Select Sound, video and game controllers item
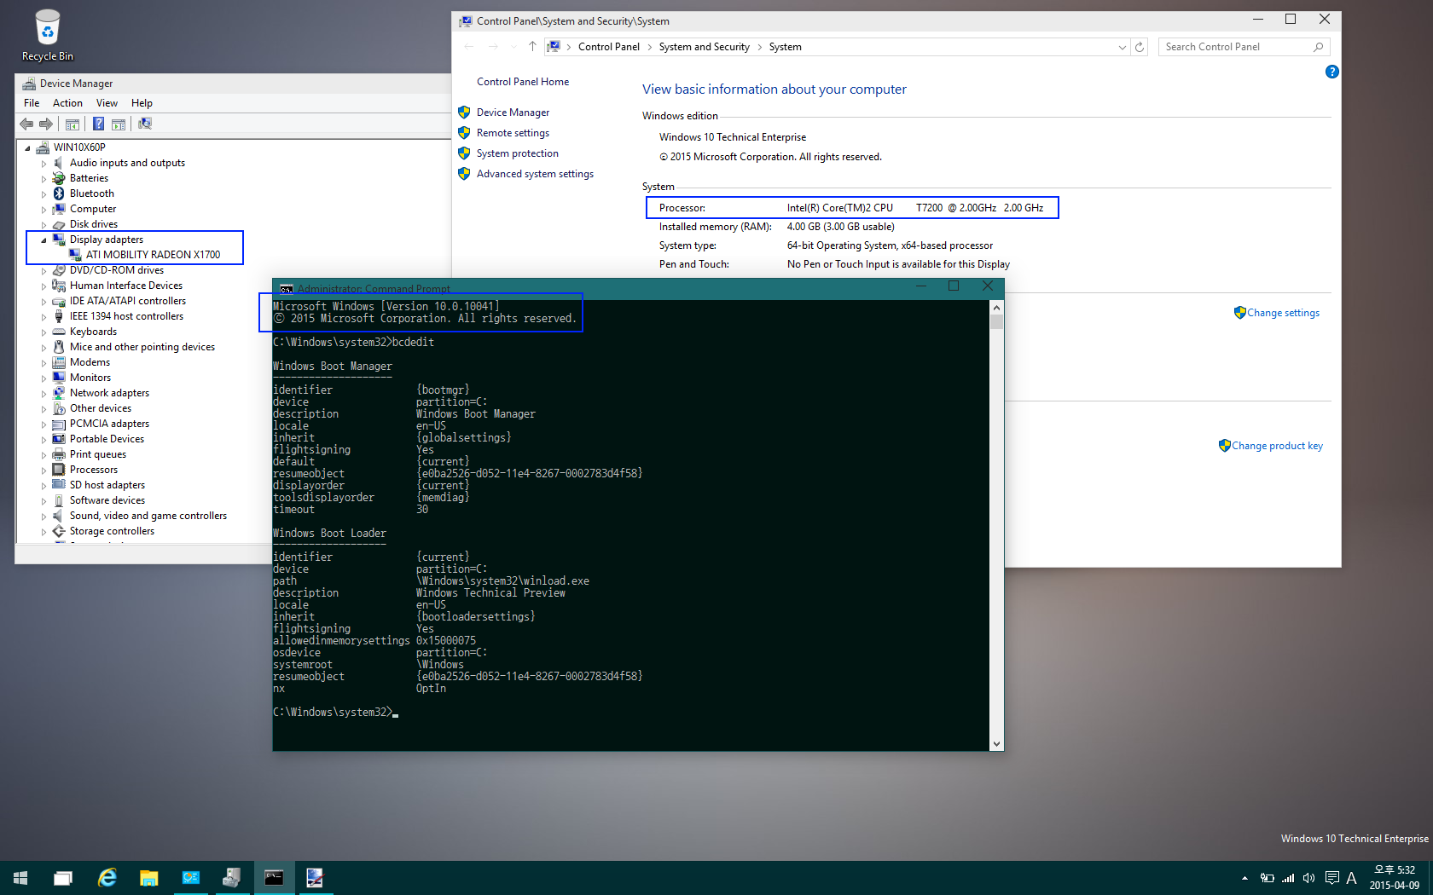This screenshot has height=895, width=1433. 148,516
